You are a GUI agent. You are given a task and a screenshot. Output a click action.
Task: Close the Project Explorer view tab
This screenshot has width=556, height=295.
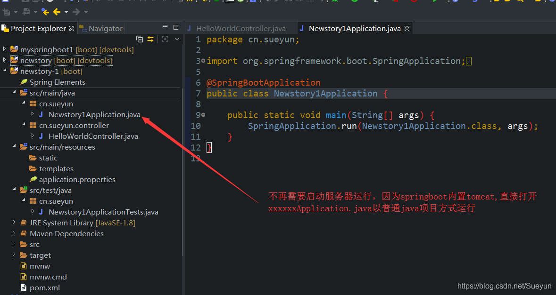click(x=72, y=28)
